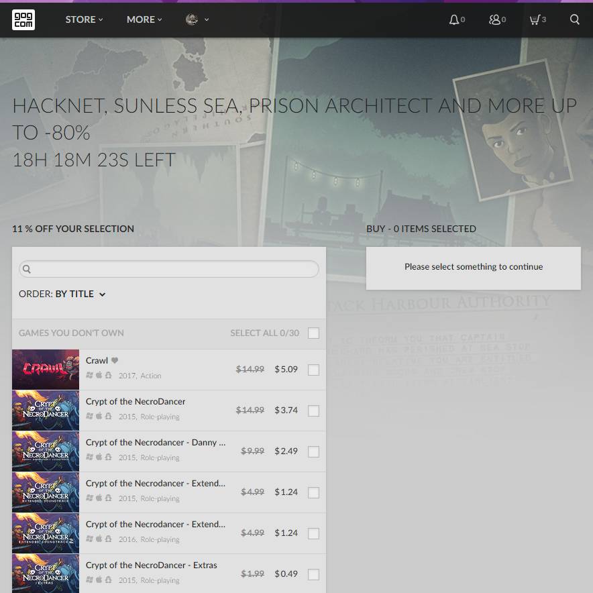Expand the More menu
Screen dimensions: 593x593
point(144,19)
